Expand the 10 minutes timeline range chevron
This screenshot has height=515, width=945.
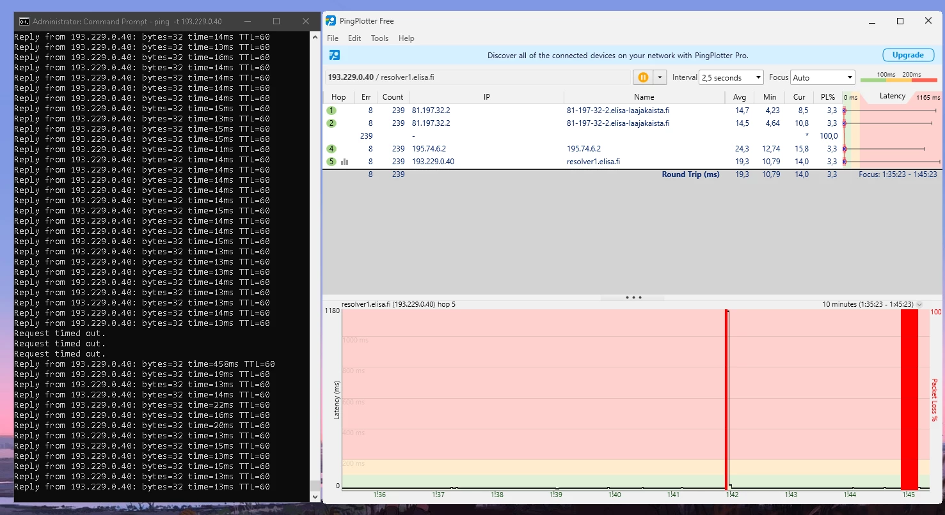pyautogui.click(x=919, y=305)
